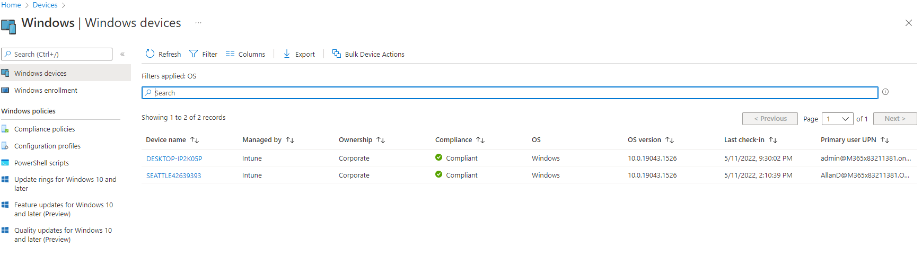Viewport: 922px width, 264px height.
Task: Click the PowerShell scripts icon
Action: (5, 163)
